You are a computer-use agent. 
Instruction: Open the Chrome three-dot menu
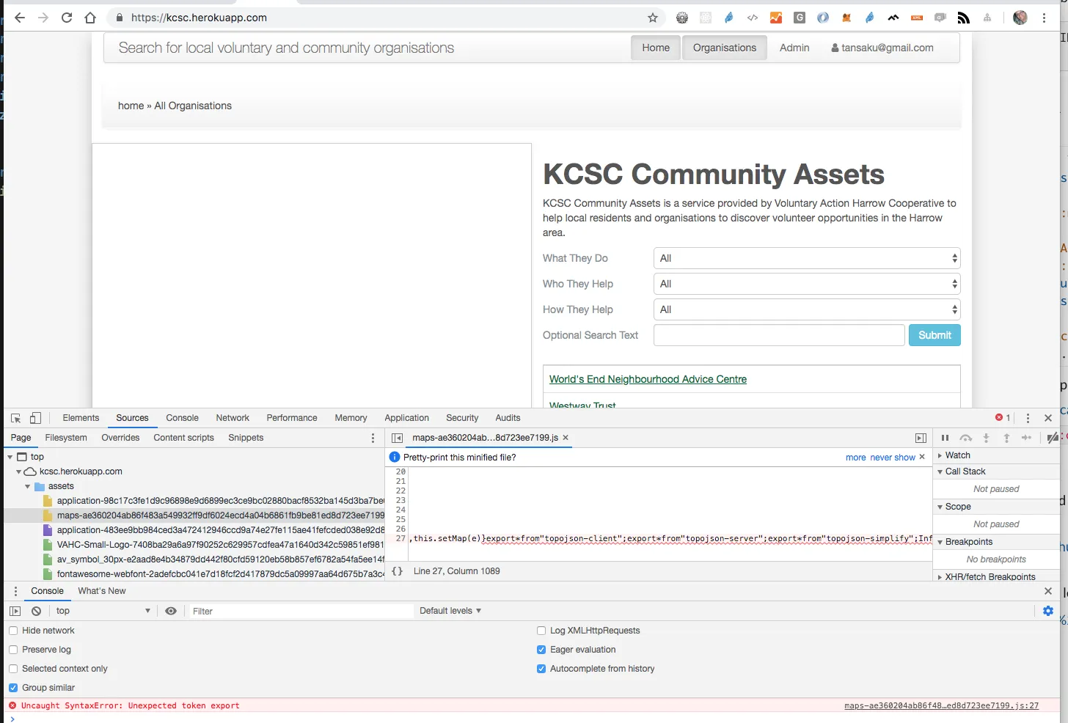1045,18
